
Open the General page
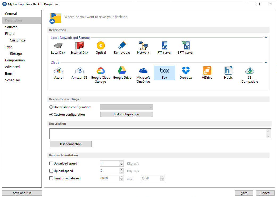tap(22, 14)
